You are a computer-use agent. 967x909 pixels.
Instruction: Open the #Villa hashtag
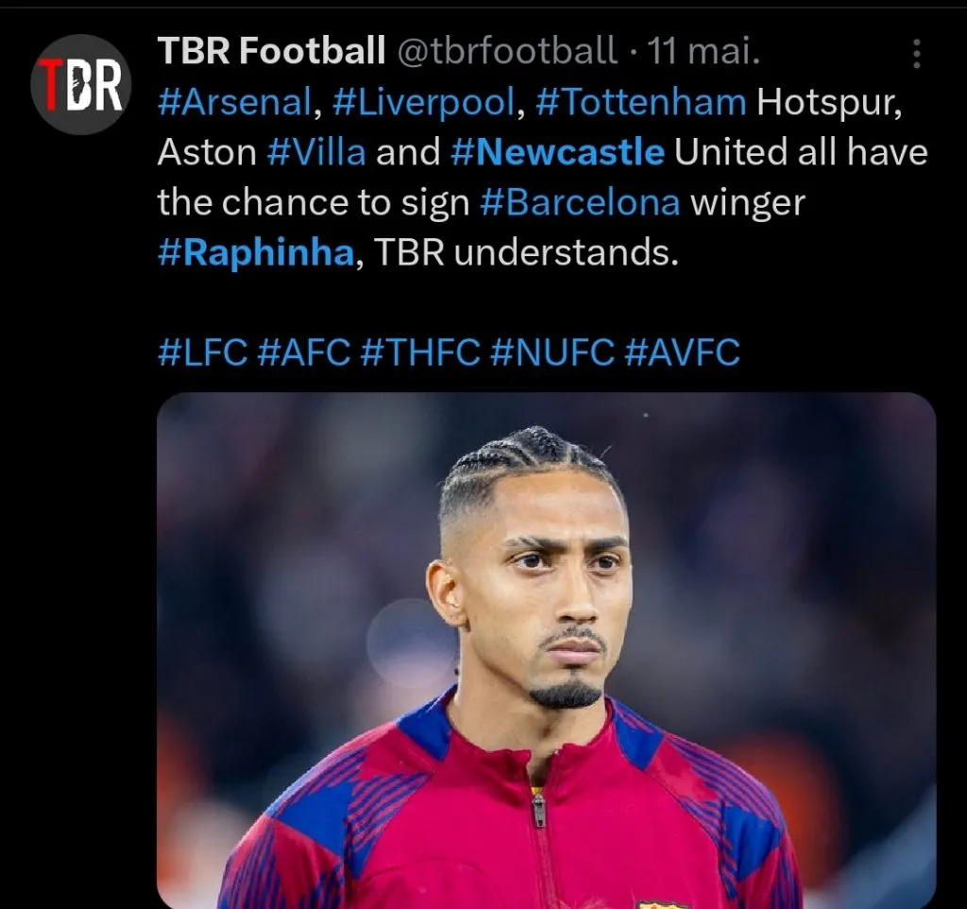click(x=316, y=152)
